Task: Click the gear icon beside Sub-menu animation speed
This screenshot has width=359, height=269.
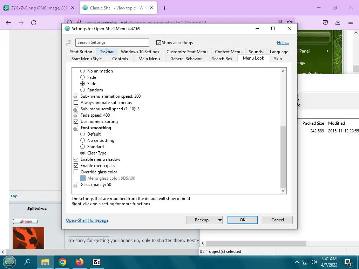Action: coord(76,97)
